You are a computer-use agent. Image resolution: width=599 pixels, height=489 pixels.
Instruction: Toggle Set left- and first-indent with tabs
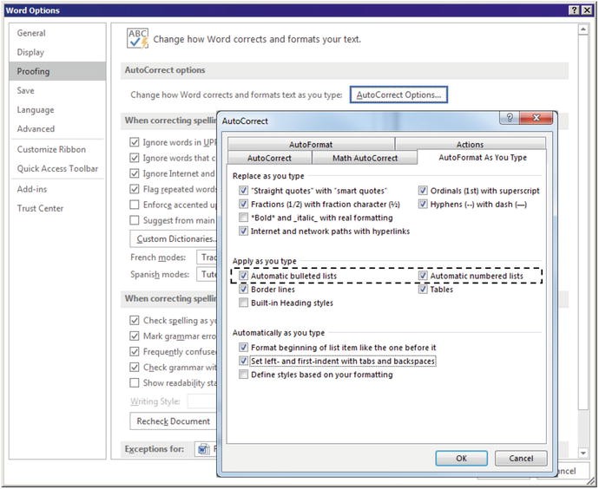pyautogui.click(x=243, y=361)
